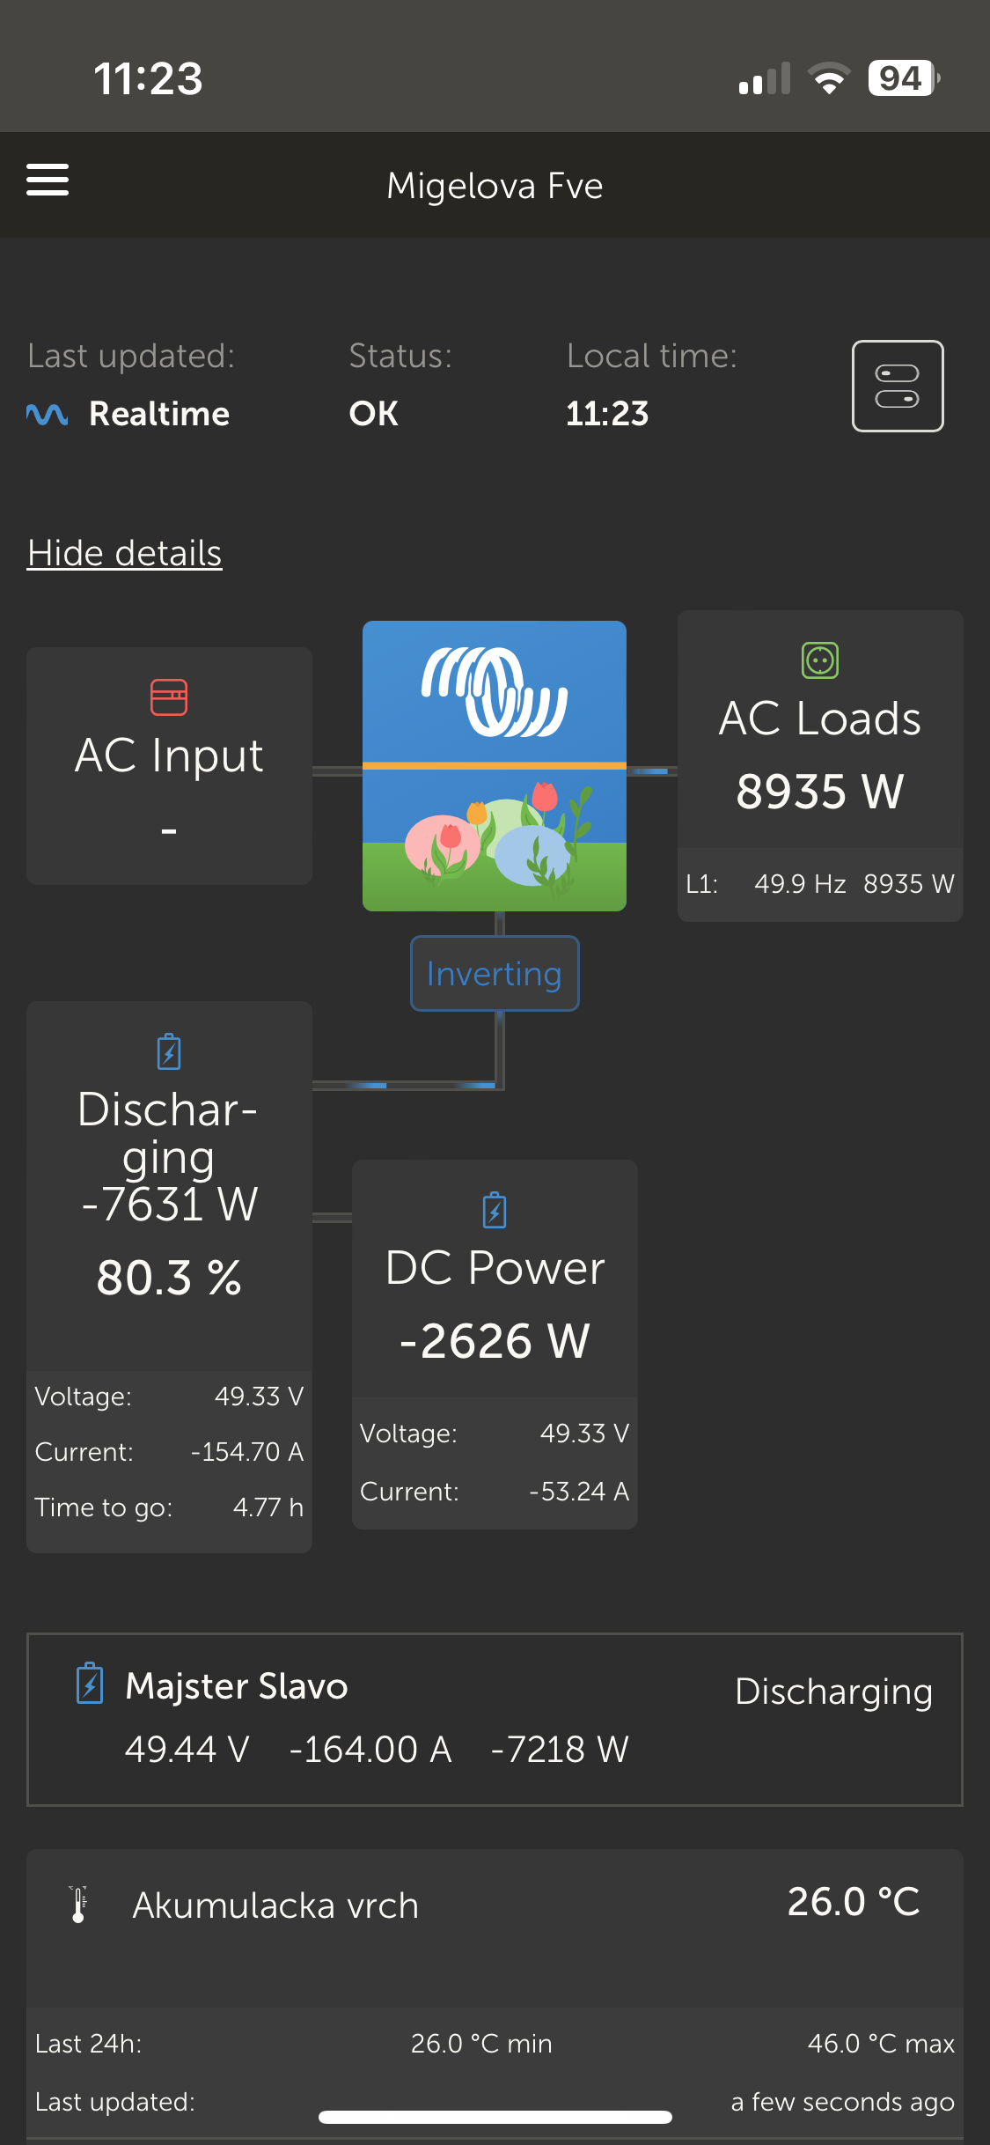The width and height of the screenshot is (990, 2145).
Task: Tap the Majster Slavo battery icon
Action: pos(90,1684)
